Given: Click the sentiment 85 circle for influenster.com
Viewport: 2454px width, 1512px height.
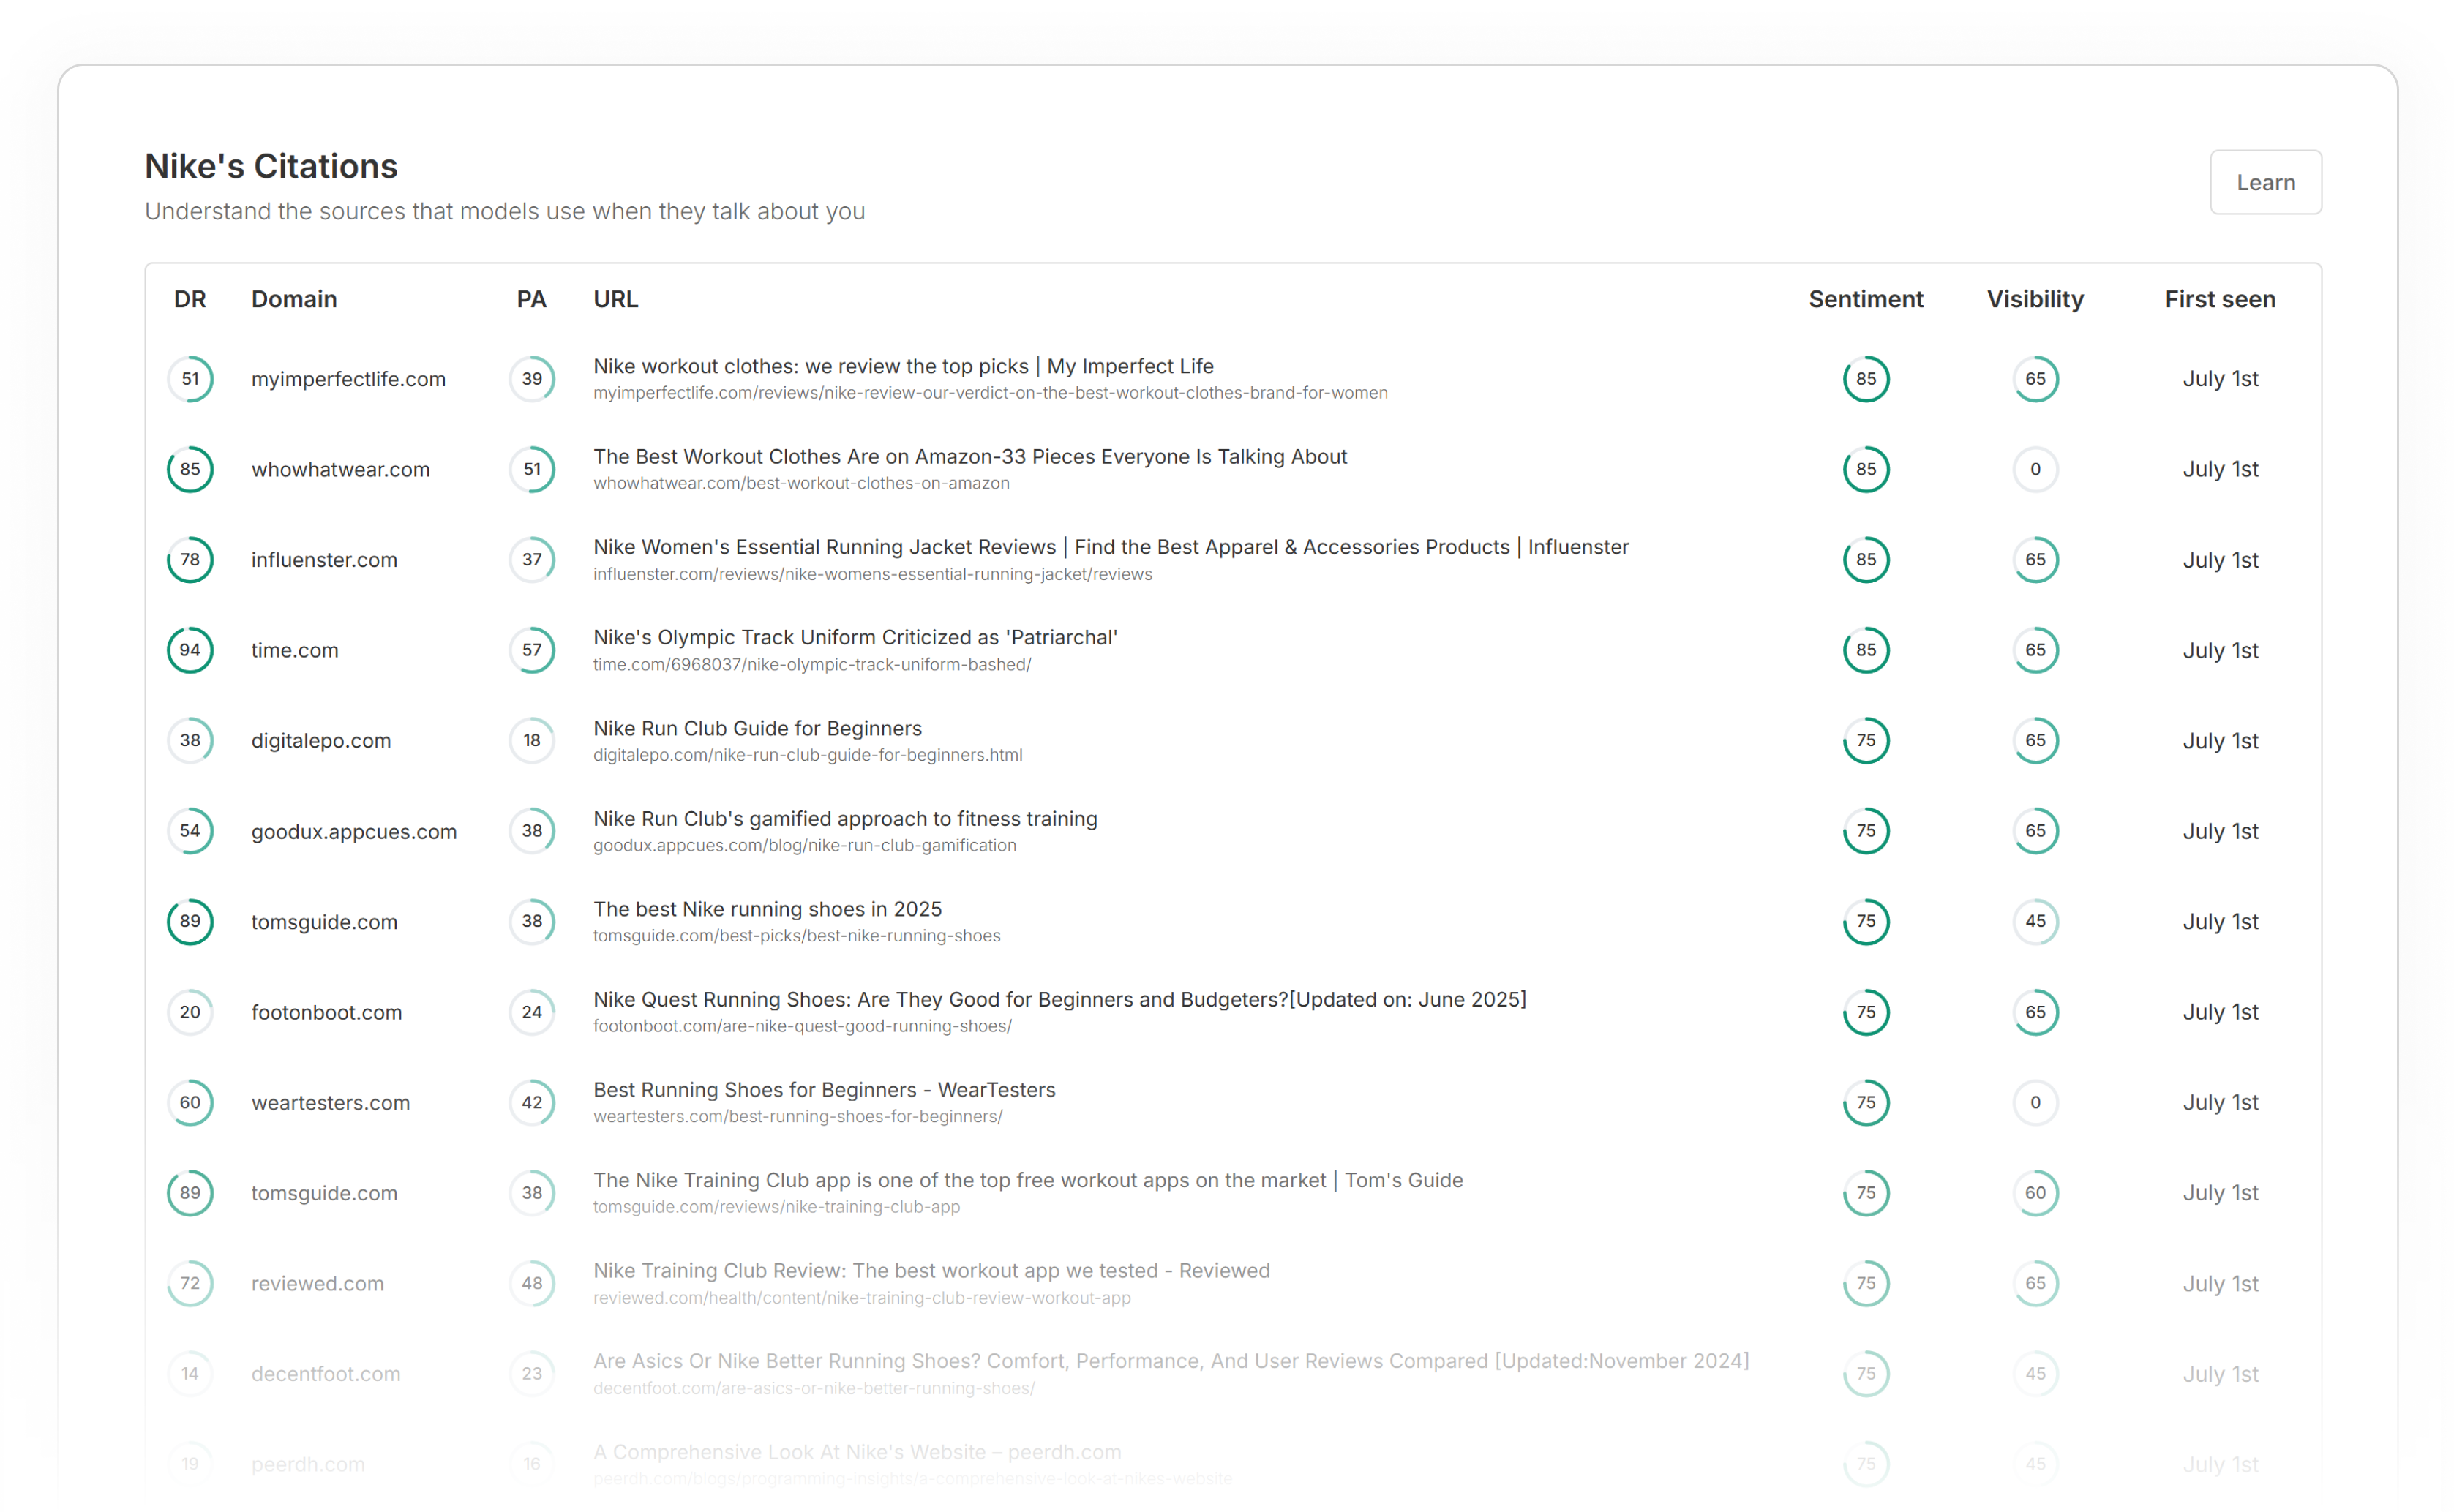Looking at the screenshot, I should (x=1865, y=560).
